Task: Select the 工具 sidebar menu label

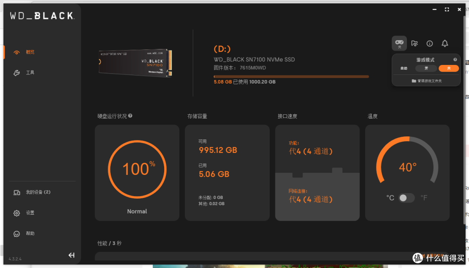Action: coord(30,73)
